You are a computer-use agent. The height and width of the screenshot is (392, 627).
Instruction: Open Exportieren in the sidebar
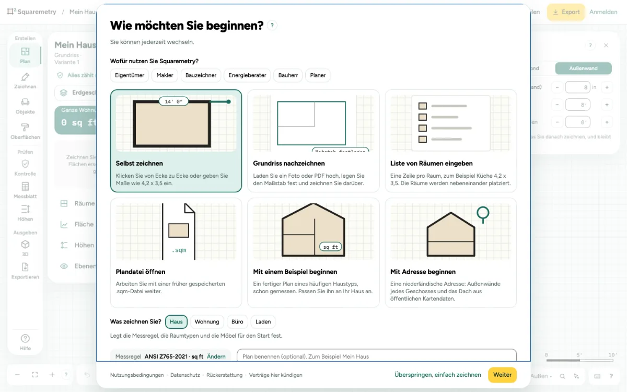coord(25,271)
